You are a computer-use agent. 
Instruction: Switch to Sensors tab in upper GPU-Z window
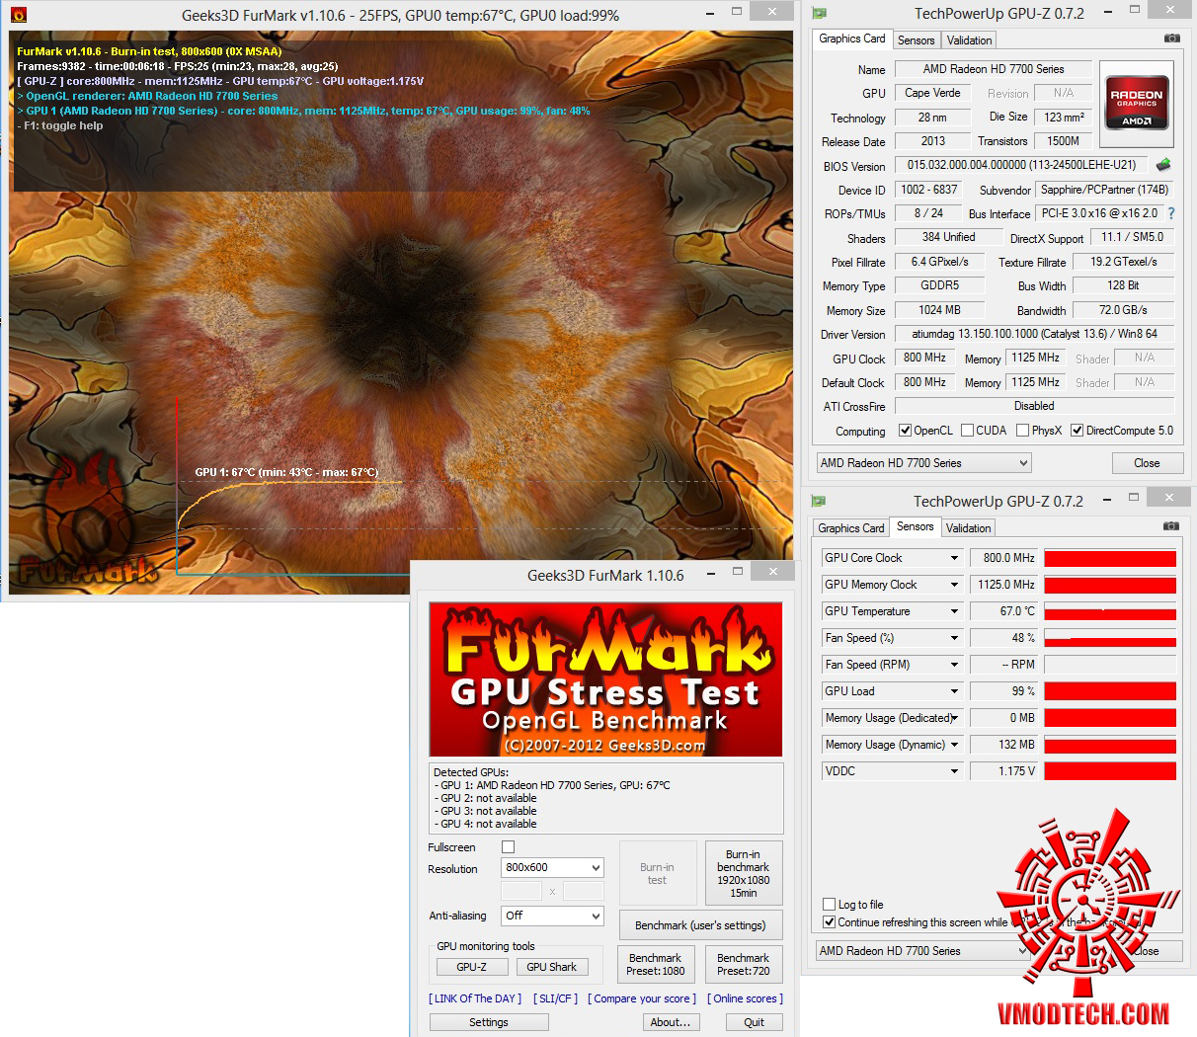tap(916, 40)
